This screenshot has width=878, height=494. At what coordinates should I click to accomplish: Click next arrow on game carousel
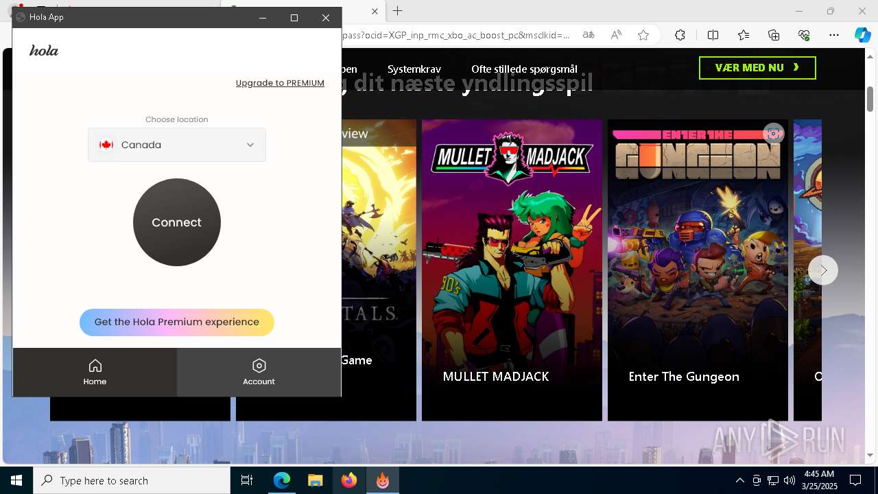pyautogui.click(x=823, y=270)
